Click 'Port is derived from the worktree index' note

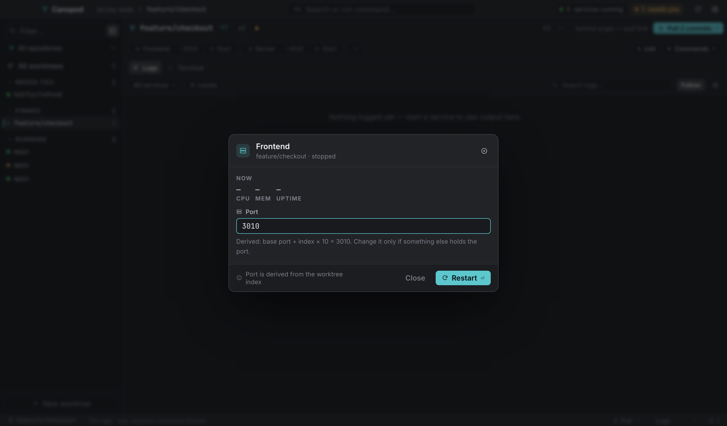tap(294, 278)
